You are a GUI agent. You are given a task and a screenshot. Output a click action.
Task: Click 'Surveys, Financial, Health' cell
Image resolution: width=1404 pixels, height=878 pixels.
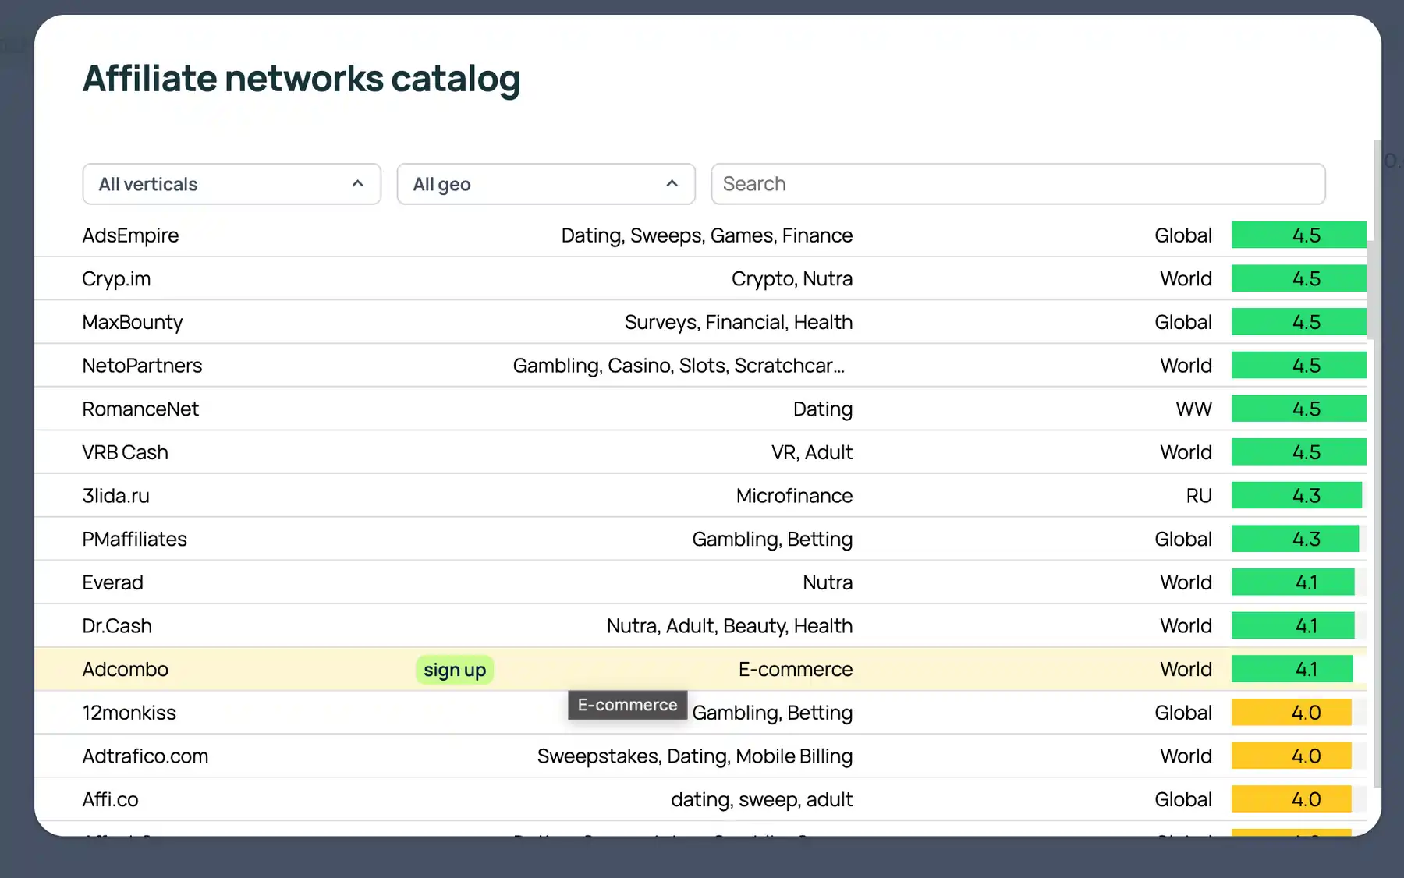click(x=739, y=322)
